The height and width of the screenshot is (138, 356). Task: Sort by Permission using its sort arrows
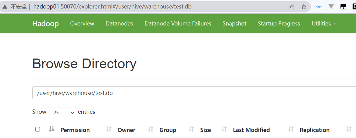pyautogui.click(x=109, y=130)
